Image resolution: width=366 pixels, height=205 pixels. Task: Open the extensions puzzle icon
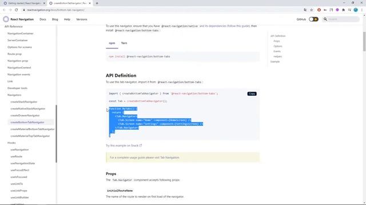pyautogui.click(x=343, y=10)
